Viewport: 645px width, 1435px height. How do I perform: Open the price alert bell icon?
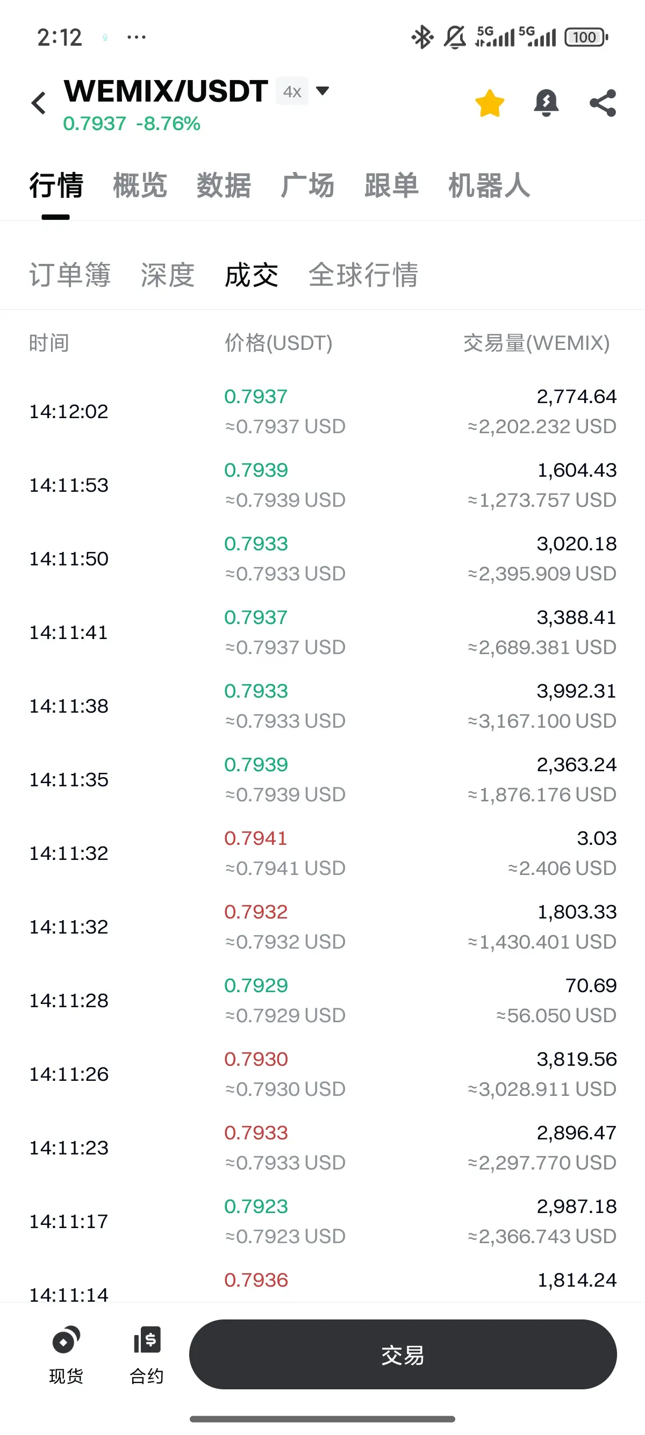tap(546, 103)
